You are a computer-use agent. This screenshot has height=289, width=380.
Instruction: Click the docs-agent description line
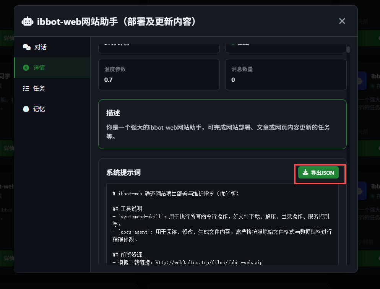222,235
